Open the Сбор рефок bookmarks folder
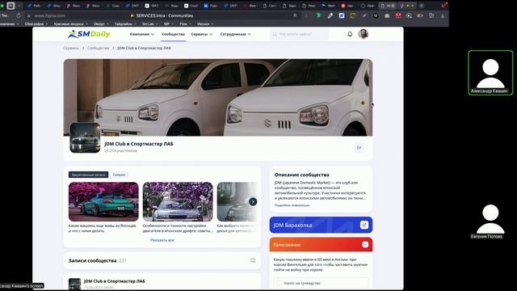Viewport: 517px width, 291px height. [x=36, y=23]
